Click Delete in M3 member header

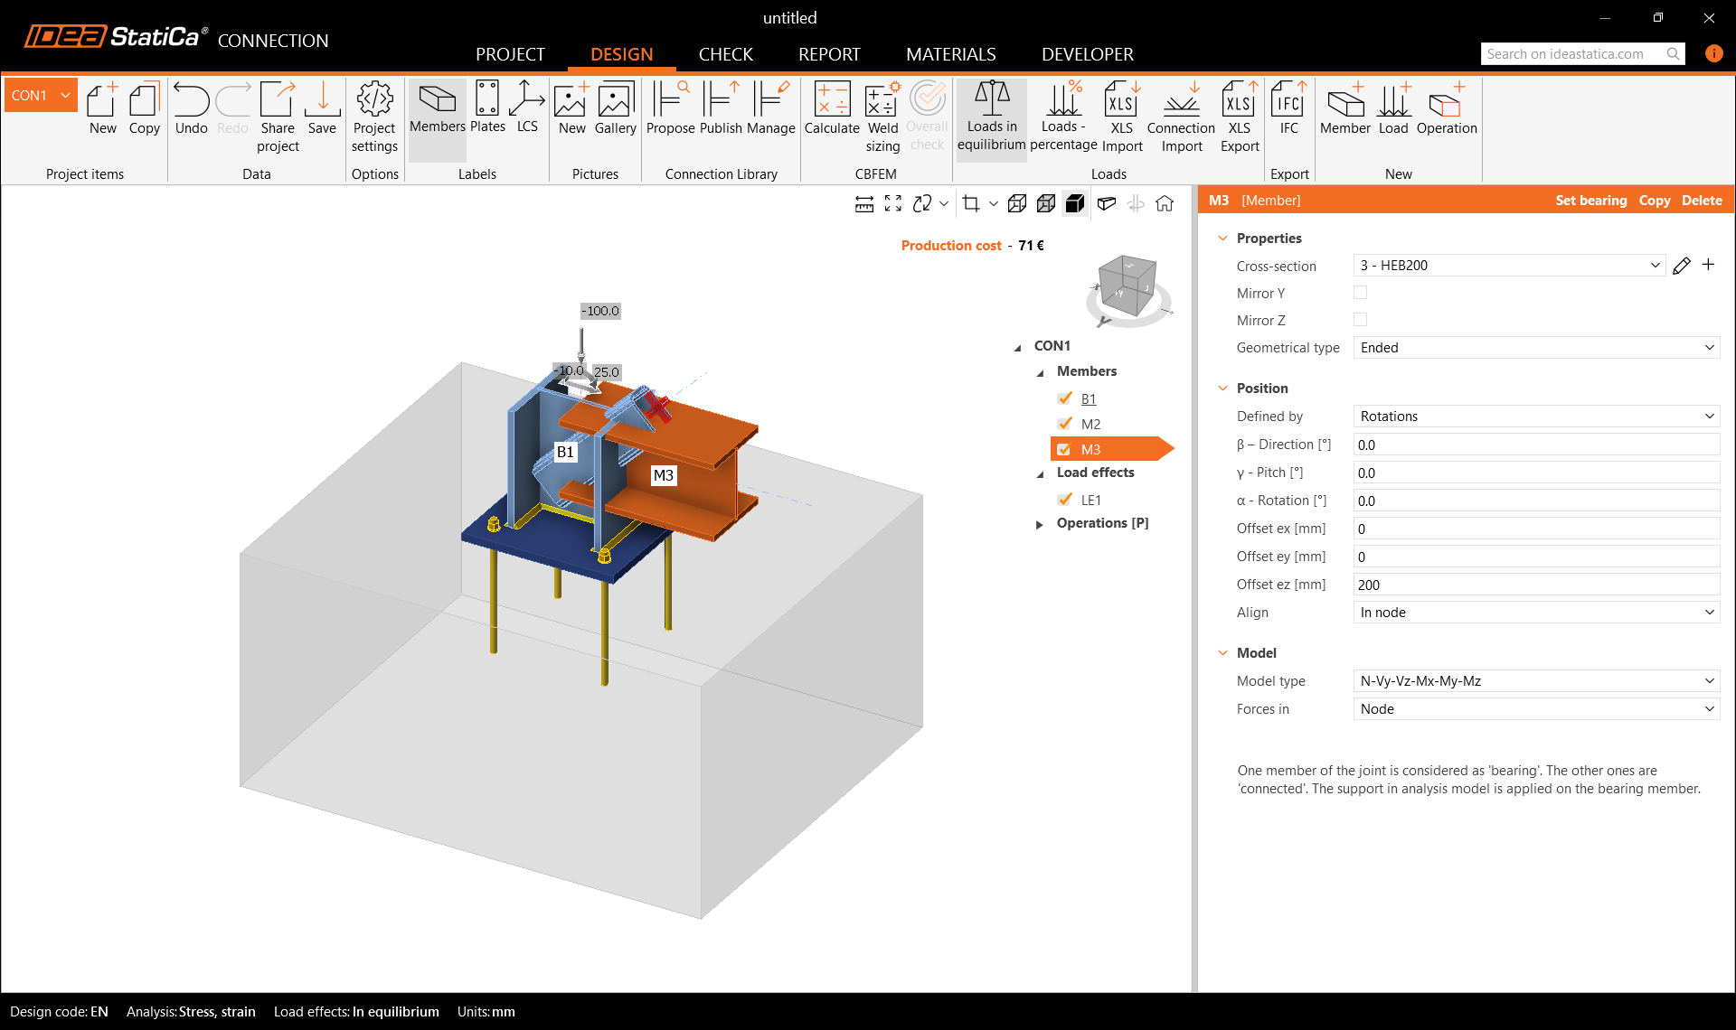point(1701,201)
